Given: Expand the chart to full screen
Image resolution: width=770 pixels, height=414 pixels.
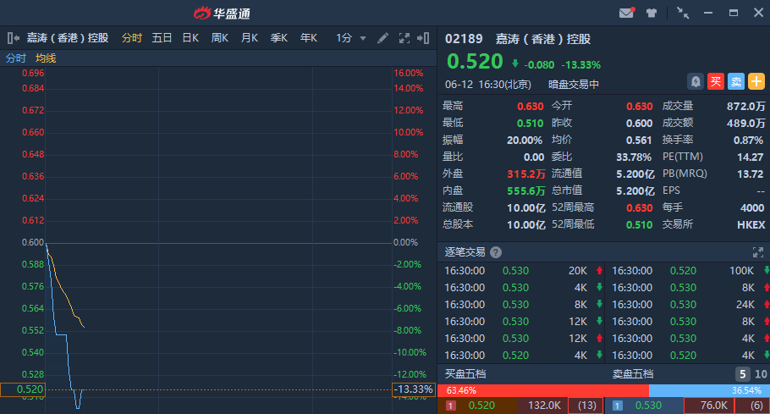Looking at the screenshot, I should click(x=404, y=38).
